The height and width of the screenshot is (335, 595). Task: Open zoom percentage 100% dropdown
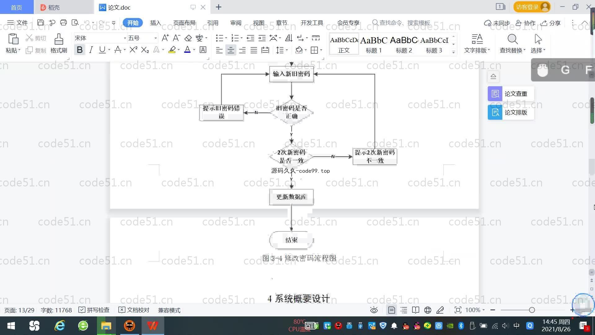(x=475, y=310)
